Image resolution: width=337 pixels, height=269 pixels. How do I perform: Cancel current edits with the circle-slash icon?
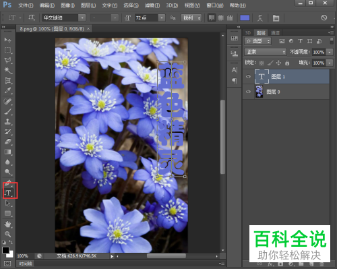click(324, 18)
